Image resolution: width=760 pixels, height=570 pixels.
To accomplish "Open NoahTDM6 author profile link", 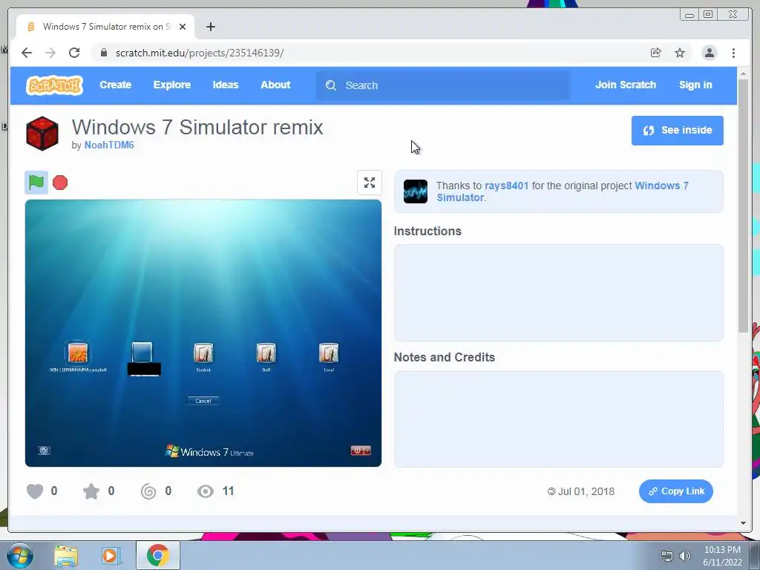I will (x=109, y=145).
